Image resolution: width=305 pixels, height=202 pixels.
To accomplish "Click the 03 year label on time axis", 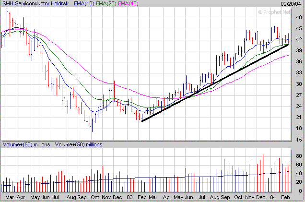I will (130, 197).
